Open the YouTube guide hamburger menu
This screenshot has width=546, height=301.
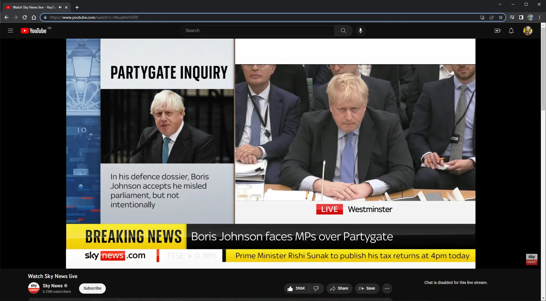coord(11,31)
